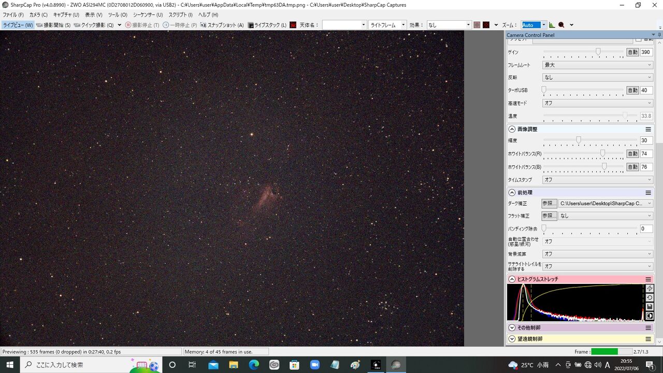Screen dimensions: 663x373
Task: Open the 望遠鏡制御 section menu icon
Action: [x=648, y=339]
